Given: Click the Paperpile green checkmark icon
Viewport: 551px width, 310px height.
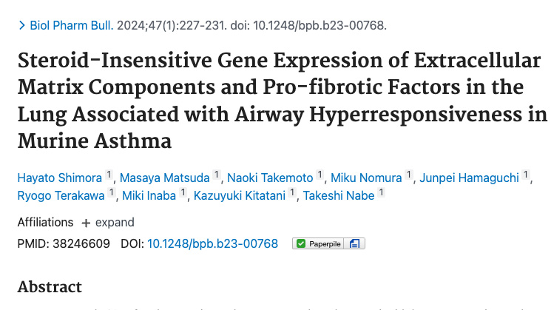Looking at the screenshot, I should click(300, 243).
